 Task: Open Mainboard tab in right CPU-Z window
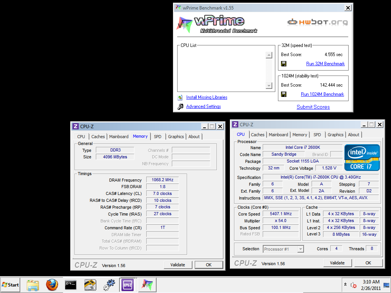coord(278,135)
